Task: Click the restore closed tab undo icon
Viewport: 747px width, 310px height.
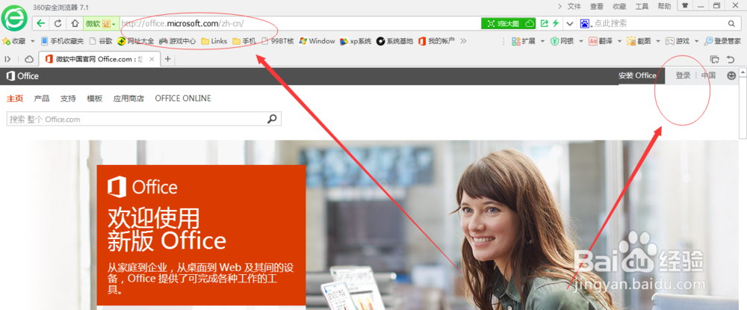Action: point(731,59)
